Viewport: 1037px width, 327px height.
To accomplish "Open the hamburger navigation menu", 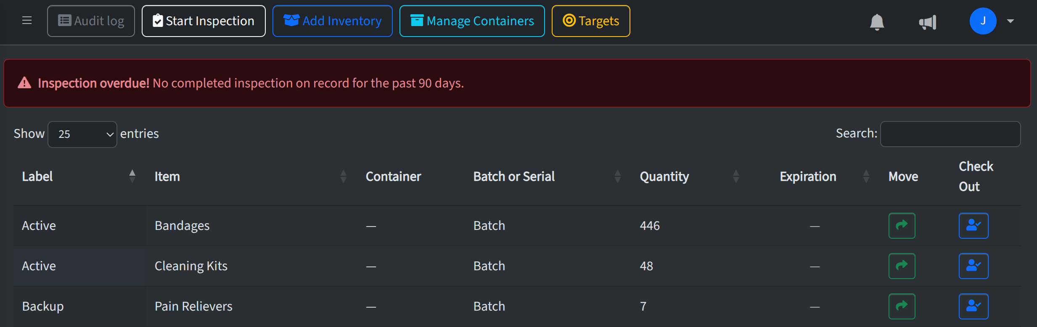I will coord(26,21).
